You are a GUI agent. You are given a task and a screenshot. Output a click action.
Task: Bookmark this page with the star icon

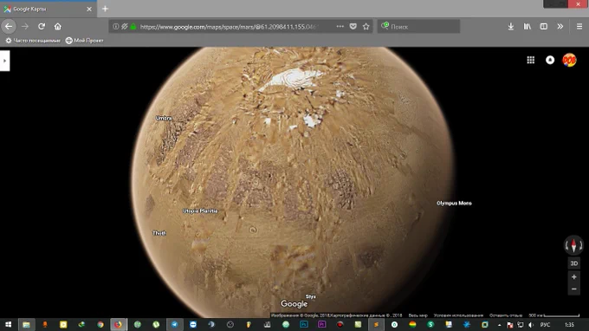pos(366,26)
